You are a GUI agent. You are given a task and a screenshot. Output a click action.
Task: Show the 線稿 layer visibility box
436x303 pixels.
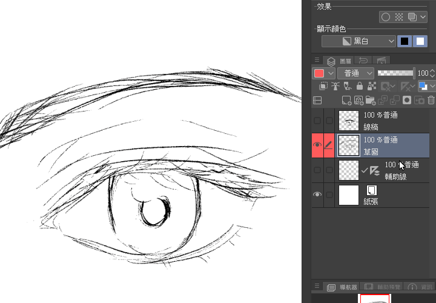point(317,121)
